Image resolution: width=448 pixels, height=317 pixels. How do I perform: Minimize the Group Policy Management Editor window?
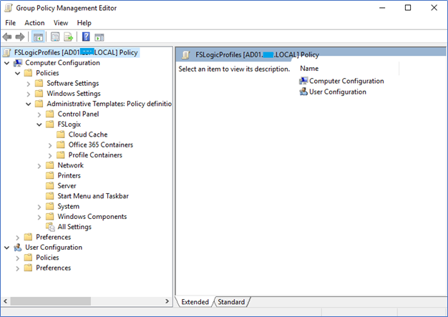click(x=382, y=8)
